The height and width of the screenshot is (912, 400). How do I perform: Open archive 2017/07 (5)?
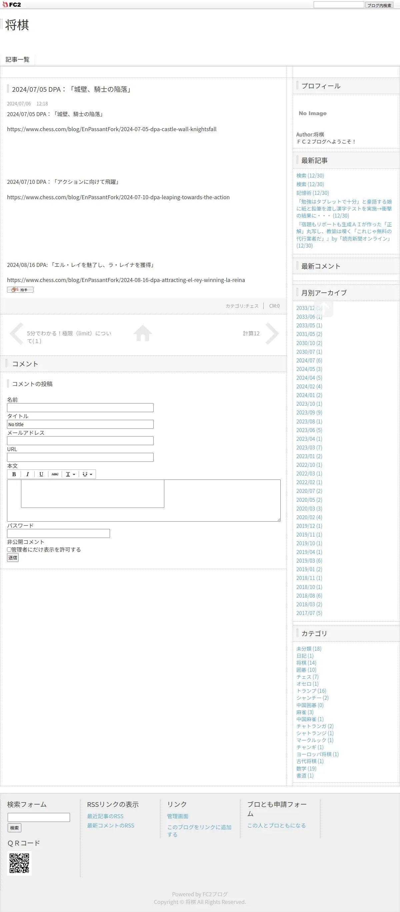(309, 613)
